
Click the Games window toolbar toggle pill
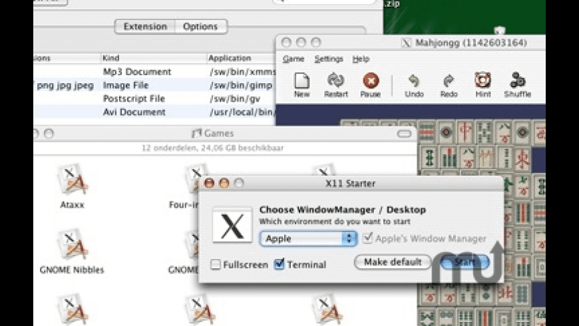404,134
